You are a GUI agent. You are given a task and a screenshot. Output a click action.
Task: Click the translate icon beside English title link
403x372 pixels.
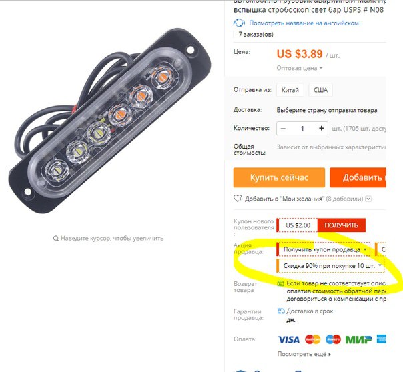(239, 23)
